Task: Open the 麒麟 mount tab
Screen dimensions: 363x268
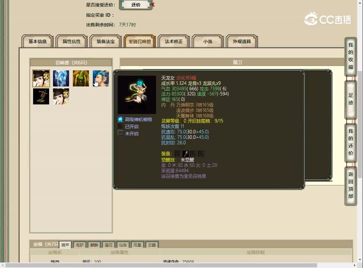Action: pyautogui.click(x=94, y=245)
